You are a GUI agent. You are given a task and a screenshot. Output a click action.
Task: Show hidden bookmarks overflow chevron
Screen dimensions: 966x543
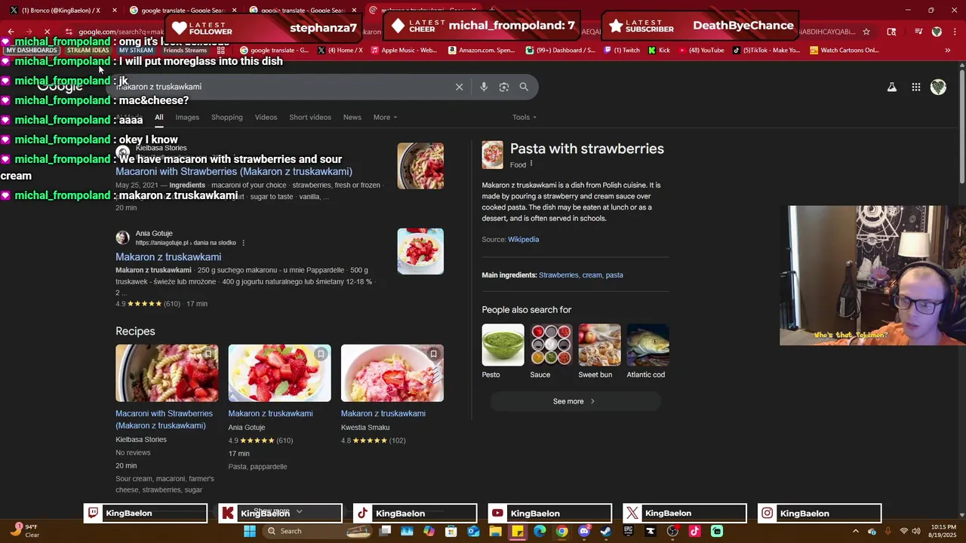coord(947,51)
